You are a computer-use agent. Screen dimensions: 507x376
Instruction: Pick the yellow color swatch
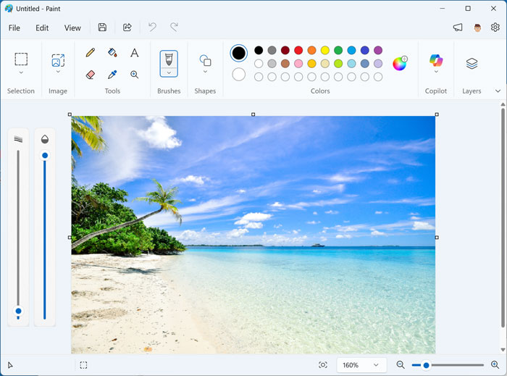[325, 50]
